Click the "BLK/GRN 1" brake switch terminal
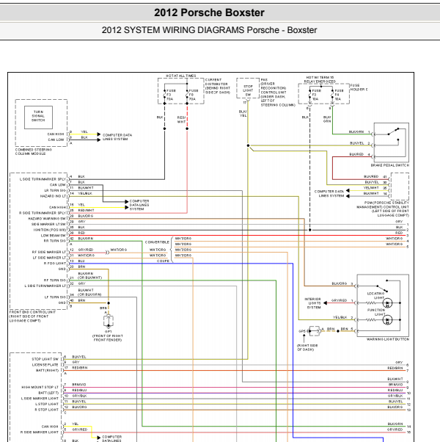 click(359, 132)
